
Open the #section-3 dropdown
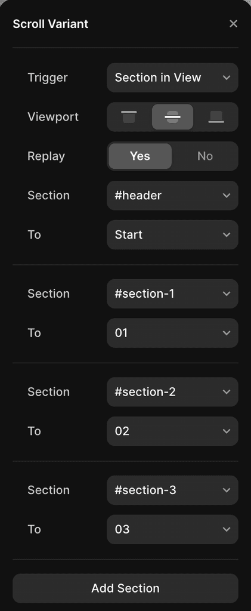[x=172, y=490]
